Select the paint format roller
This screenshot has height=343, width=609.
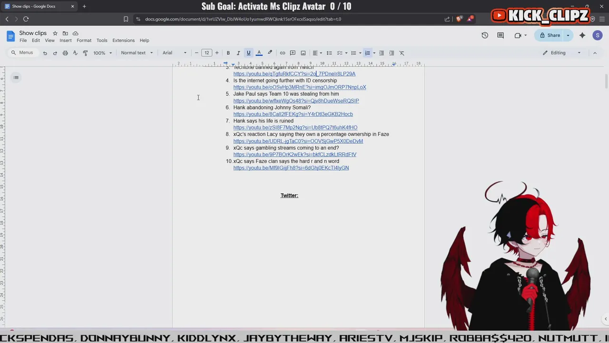point(85,53)
